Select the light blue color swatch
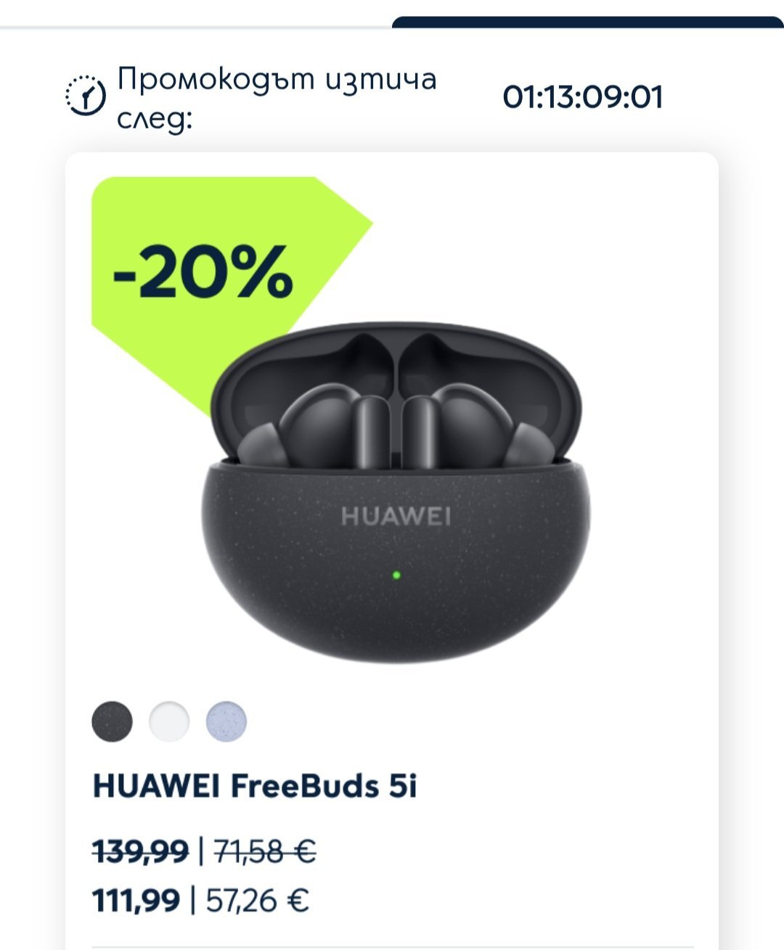 pos(226,721)
